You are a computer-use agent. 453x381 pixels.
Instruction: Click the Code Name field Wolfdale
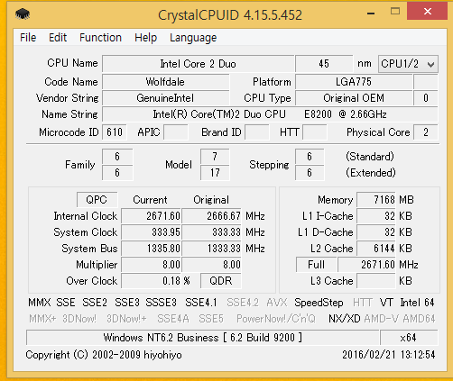[x=165, y=82]
